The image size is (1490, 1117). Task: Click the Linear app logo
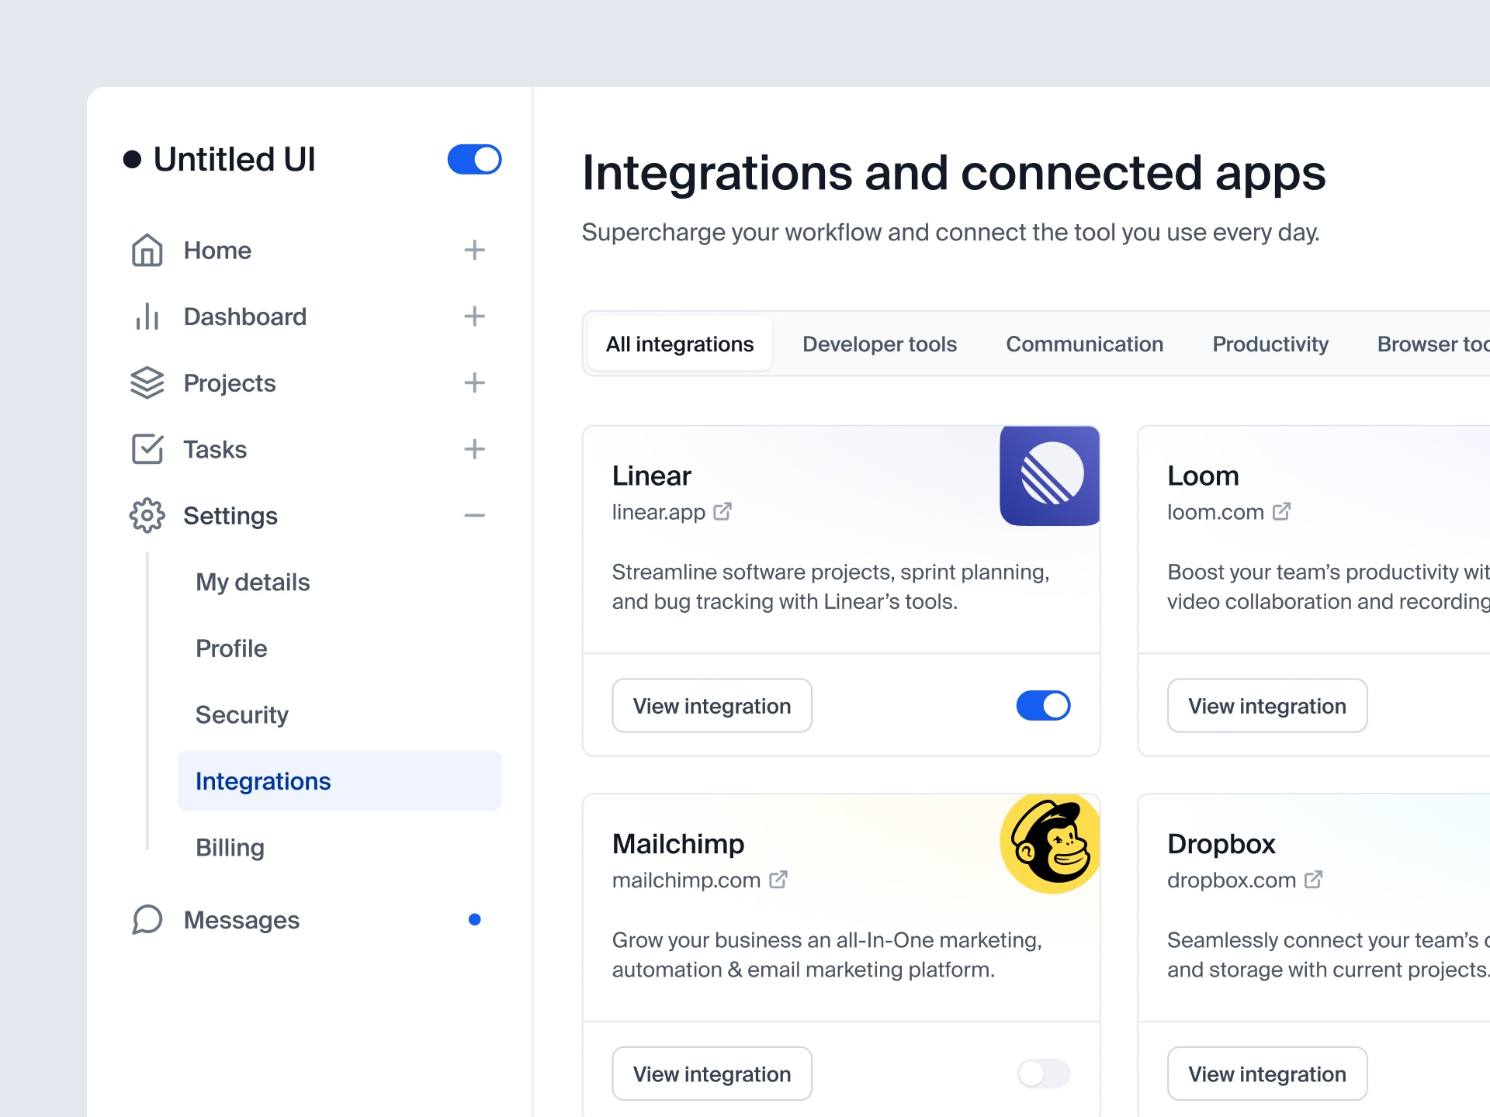(1049, 476)
